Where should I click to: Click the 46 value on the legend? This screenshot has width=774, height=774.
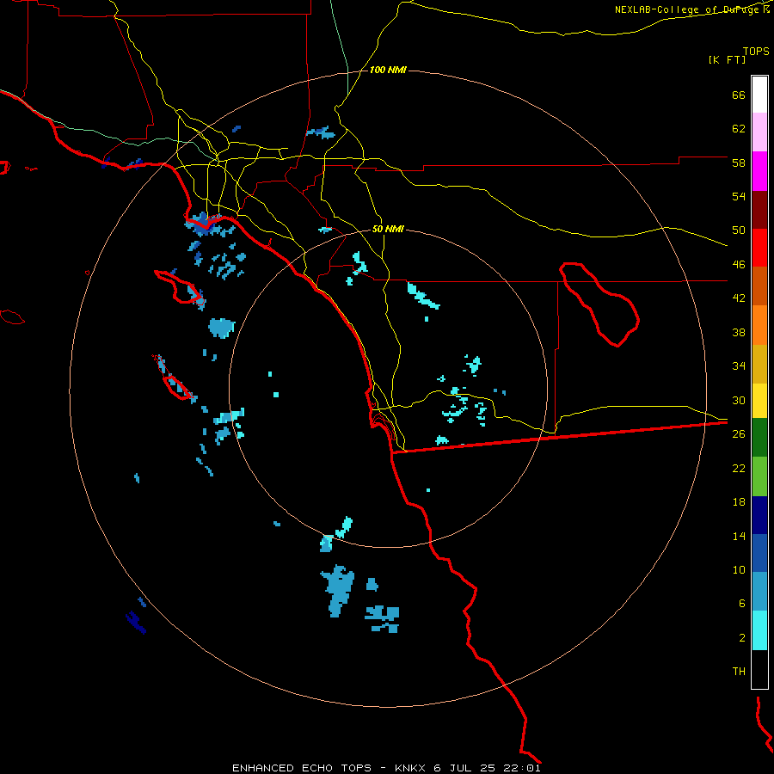(739, 265)
